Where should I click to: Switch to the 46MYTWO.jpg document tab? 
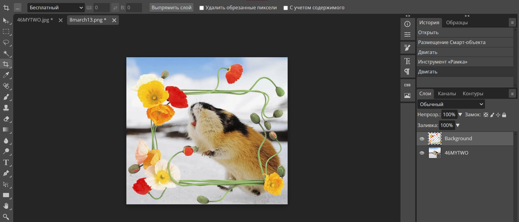[x=35, y=20]
